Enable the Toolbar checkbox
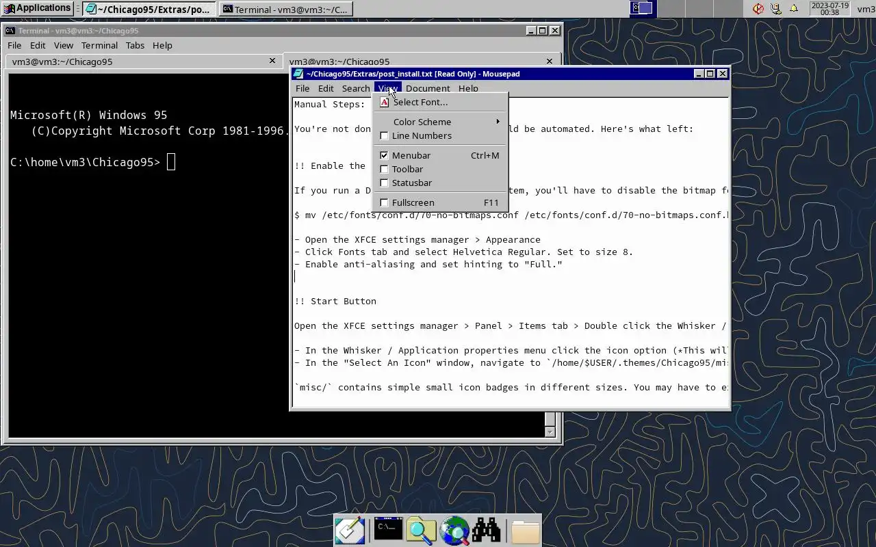876x547 pixels. pos(384,169)
